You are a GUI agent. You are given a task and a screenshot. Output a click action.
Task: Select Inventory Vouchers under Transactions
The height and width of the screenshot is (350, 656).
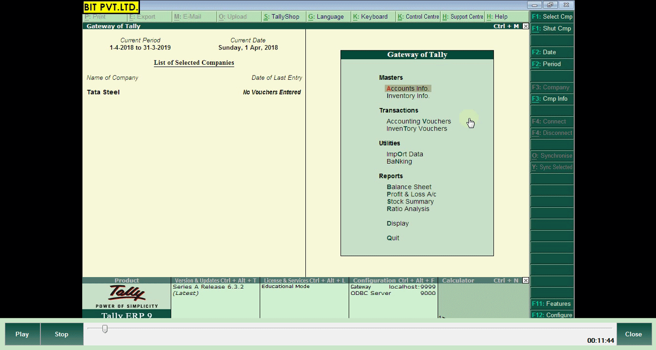(416, 129)
